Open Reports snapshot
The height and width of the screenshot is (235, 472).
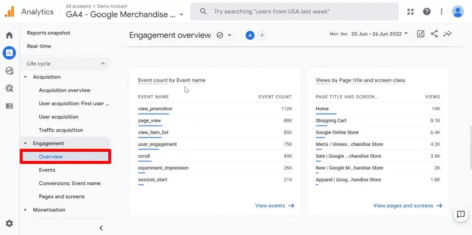pyautogui.click(x=48, y=33)
